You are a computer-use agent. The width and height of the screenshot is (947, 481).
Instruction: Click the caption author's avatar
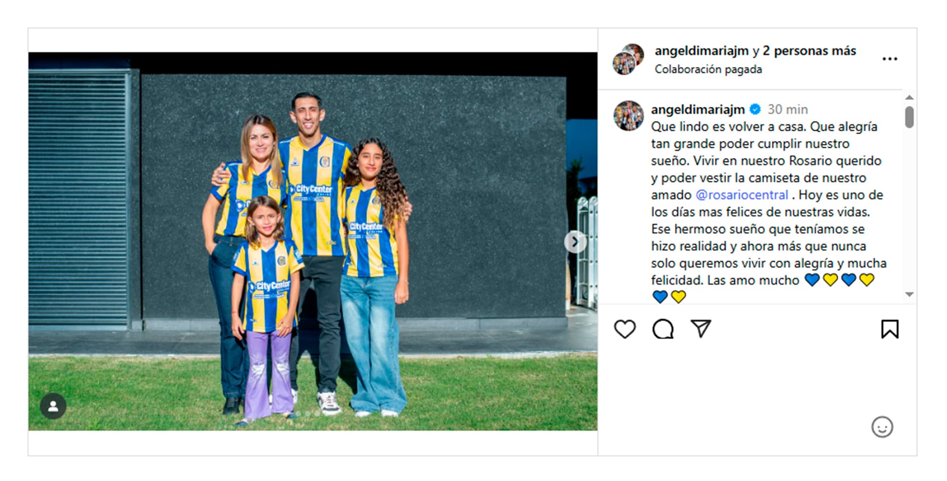click(628, 116)
